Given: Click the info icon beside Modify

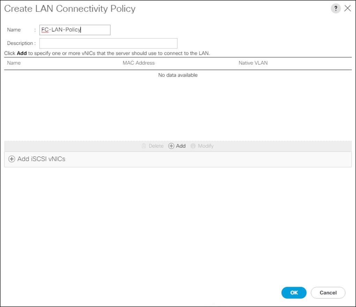Looking at the screenshot, I should point(193,146).
